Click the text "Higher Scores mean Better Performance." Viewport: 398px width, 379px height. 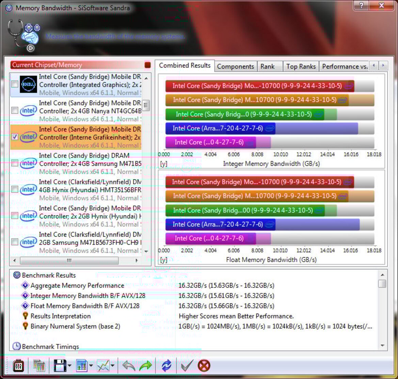tap(236, 316)
